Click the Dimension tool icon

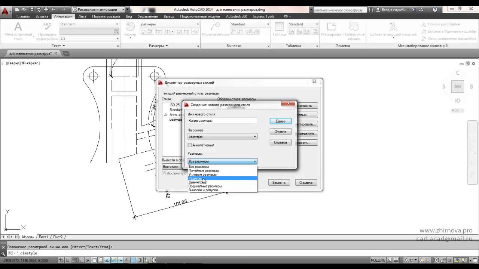tap(130, 27)
